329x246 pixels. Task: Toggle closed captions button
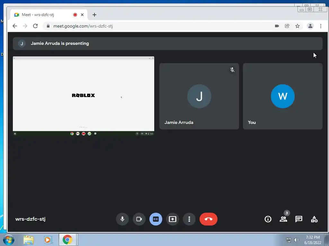(x=156, y=219)
